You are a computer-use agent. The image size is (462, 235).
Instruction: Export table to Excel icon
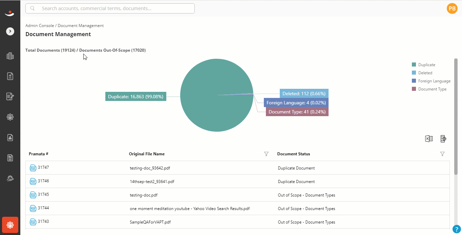click(429, 138)
